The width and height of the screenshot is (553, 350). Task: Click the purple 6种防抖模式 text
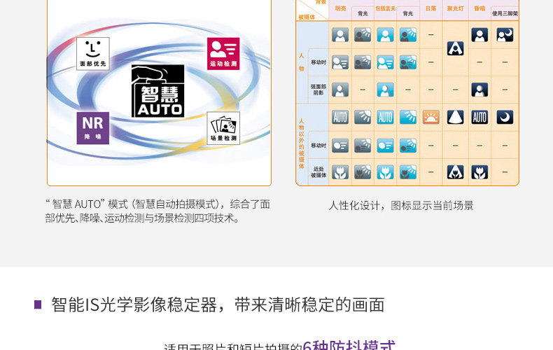click(349, 345)
